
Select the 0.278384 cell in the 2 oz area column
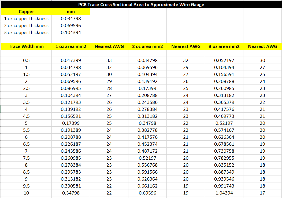coord(147,109)
